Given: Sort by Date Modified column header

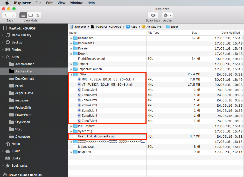Looking at the screenshot, I should click(x=231, y=33).
